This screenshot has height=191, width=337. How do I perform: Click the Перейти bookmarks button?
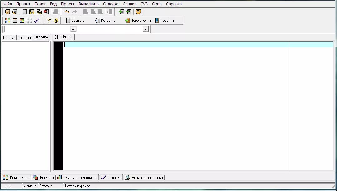[x=164, y=21]
